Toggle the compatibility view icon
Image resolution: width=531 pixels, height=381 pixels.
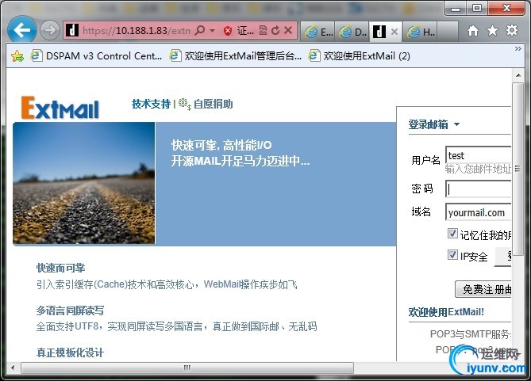264,30
